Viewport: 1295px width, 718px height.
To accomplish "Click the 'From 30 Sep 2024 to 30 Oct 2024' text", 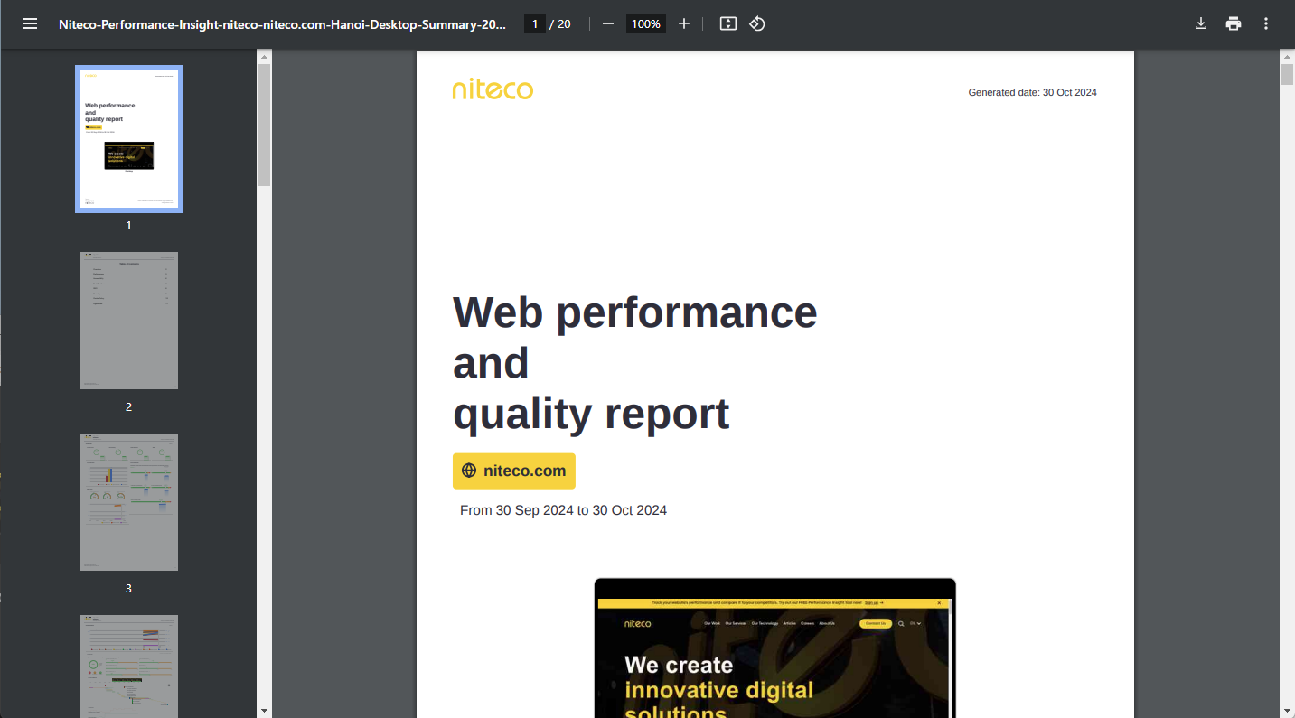I will tap(563, 510).
